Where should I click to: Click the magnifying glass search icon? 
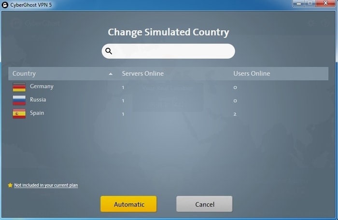109,51
